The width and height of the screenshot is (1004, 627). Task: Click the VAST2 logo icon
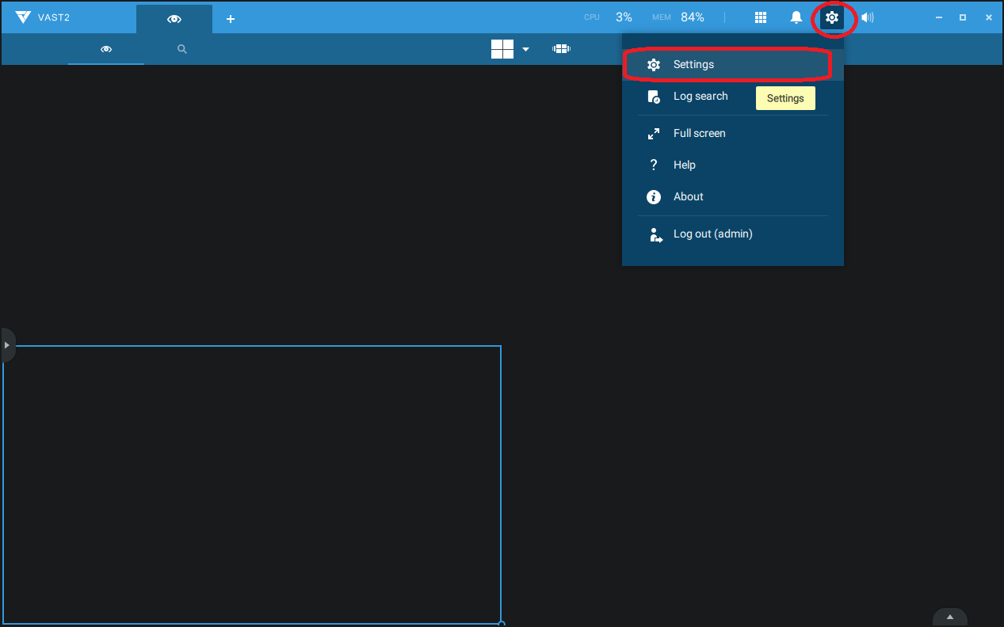point(23,17)
